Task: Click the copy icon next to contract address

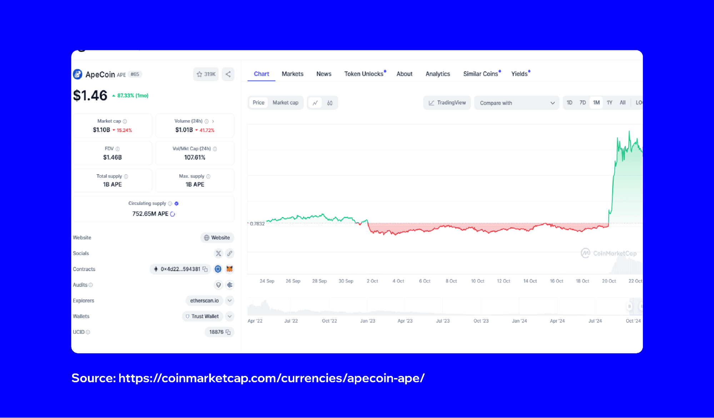Action: click(x=208, y=269)
